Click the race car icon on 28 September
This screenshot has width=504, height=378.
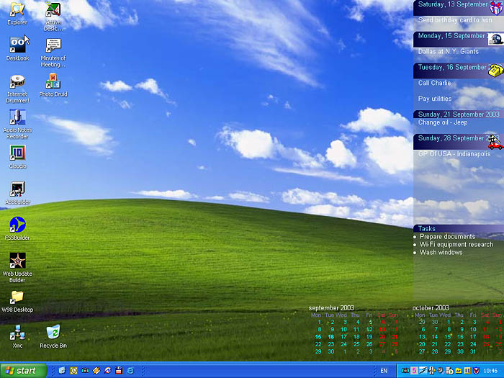click(x=495, y=142)
